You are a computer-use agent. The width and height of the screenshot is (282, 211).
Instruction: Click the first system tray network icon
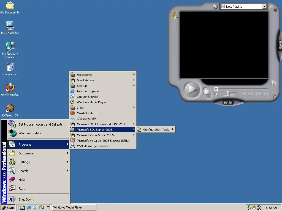pyautogui.click(x=249, y=207)
